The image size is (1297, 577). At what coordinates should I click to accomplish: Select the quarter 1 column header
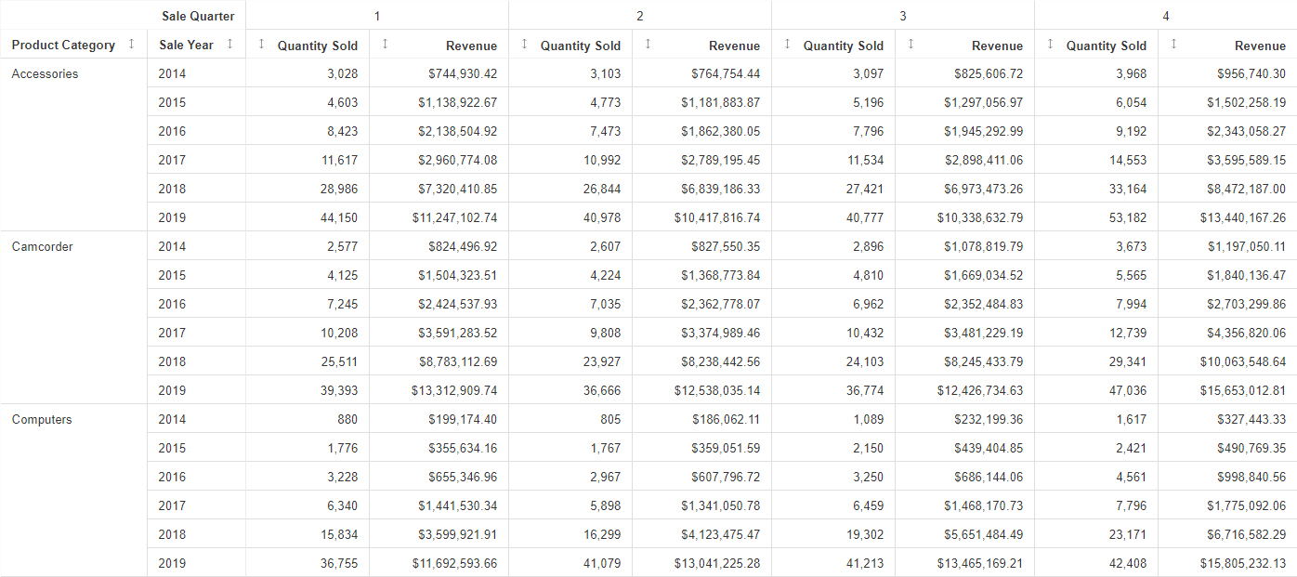377,16
